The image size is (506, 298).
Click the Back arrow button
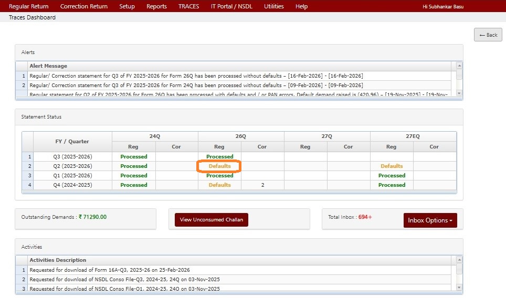488,35
